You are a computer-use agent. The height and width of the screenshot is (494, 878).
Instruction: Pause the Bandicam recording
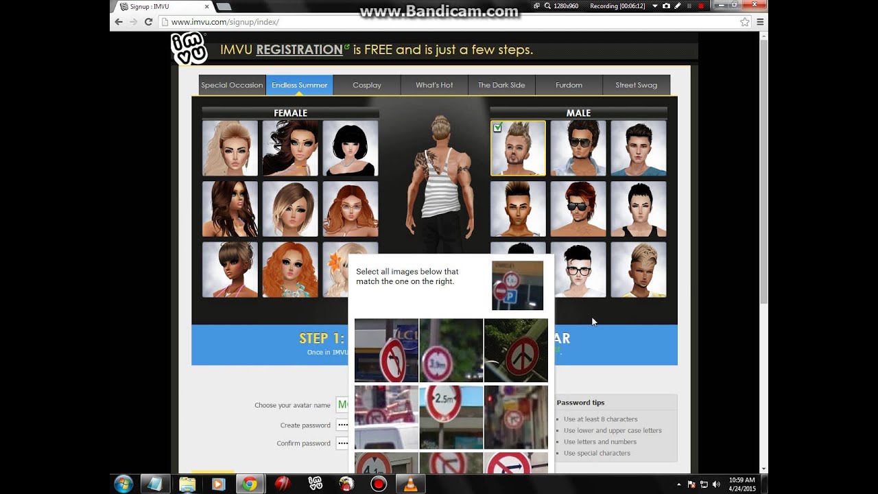pos(689,5)
